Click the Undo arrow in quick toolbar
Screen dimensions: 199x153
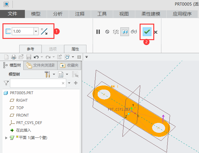point(36,57)
